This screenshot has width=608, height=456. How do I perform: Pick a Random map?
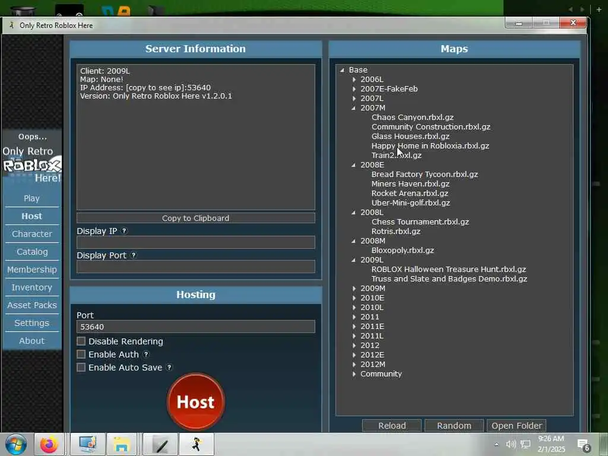tap(454, 425)
